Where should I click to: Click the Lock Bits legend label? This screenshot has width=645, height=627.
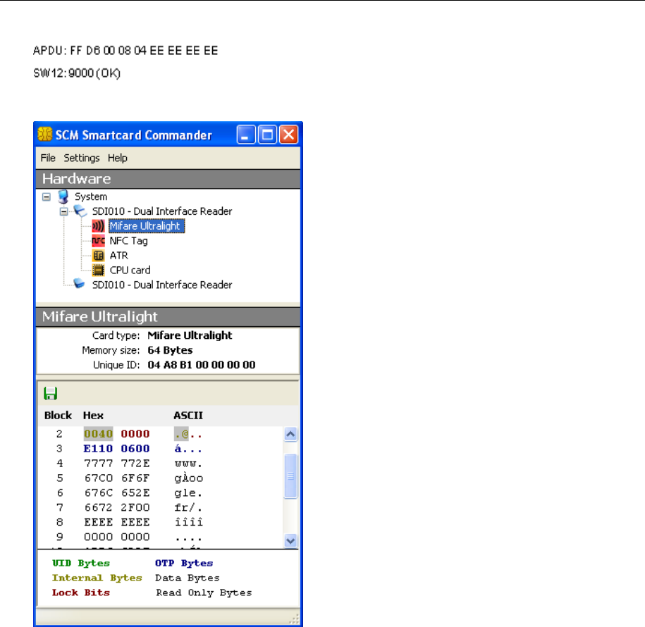[81, 592]
